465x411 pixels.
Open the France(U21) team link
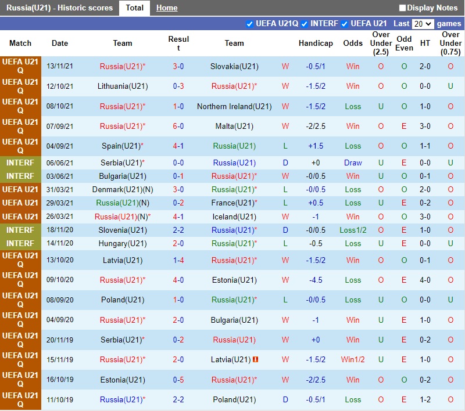[233, 203]
